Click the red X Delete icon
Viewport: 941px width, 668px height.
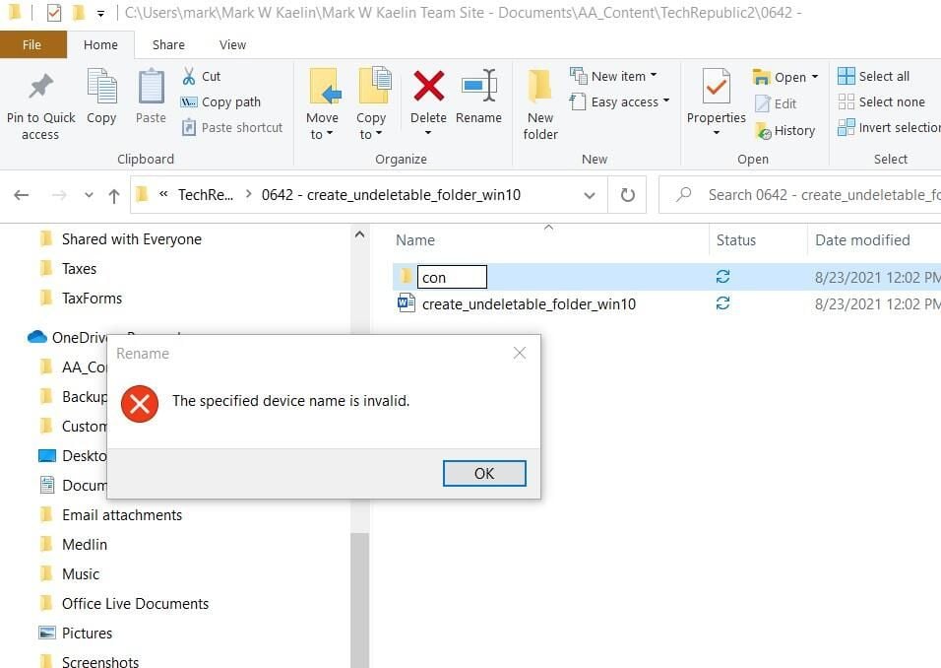tap(428, 86)
